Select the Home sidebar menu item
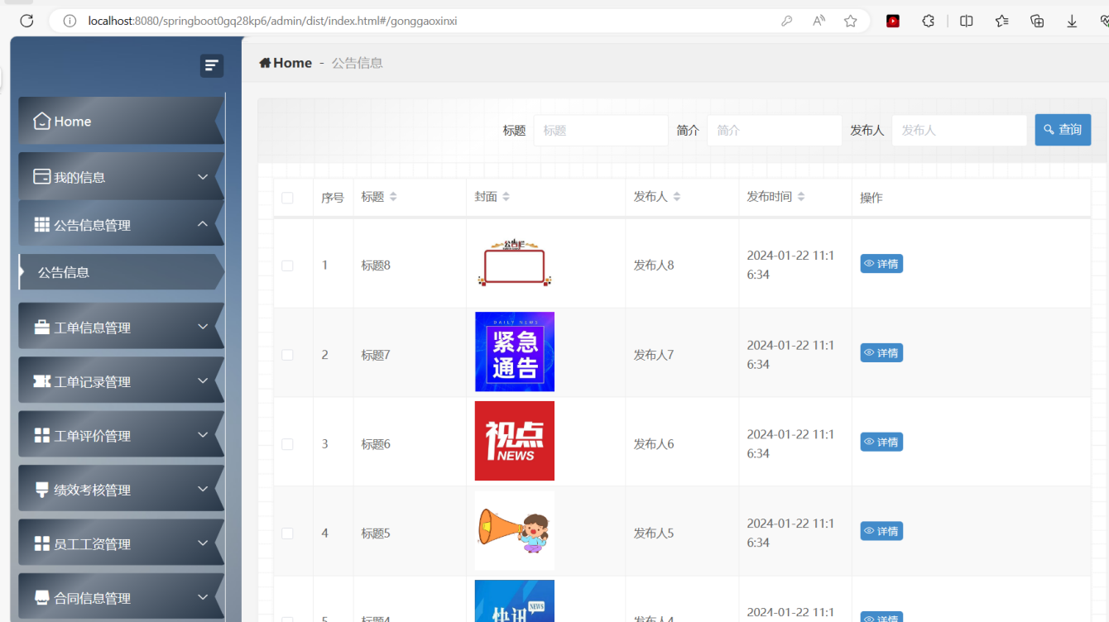 121,121
